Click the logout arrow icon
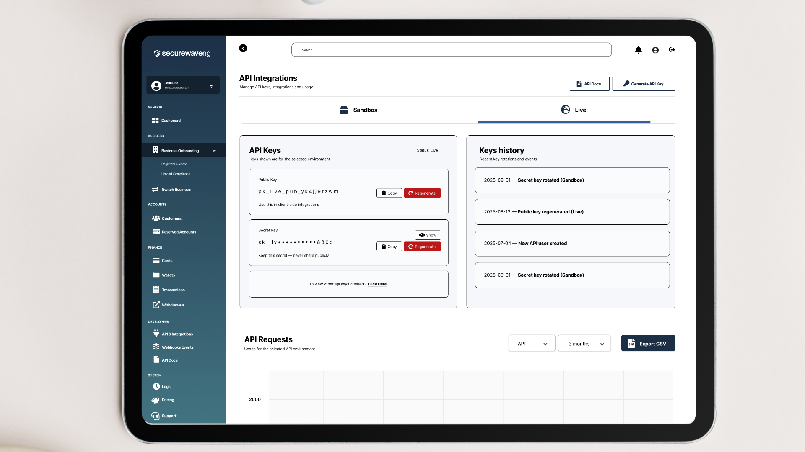Viewport: 805px width, 452px height. tap(672, 50)
